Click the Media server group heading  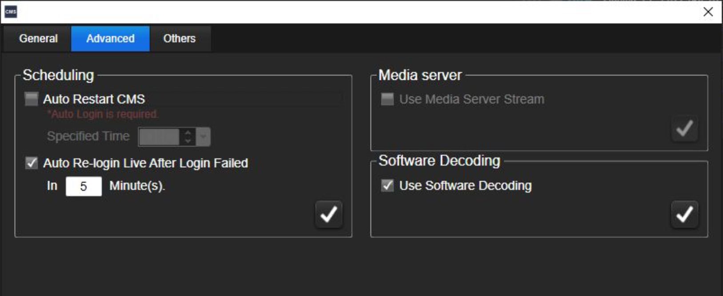[420, 75]
